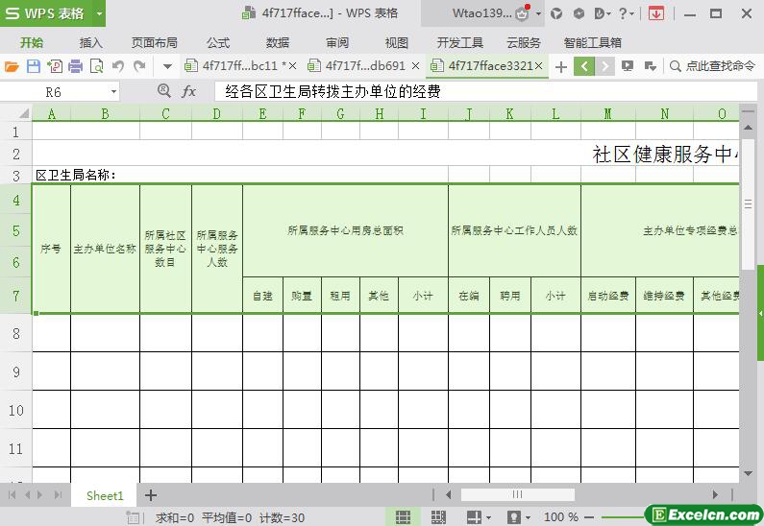
Task: Click the formula bar zoom magnifier icon
Action: [164, 91]
